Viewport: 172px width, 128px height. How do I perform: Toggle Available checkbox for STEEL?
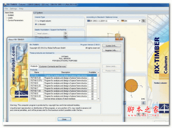coord(92,99)
